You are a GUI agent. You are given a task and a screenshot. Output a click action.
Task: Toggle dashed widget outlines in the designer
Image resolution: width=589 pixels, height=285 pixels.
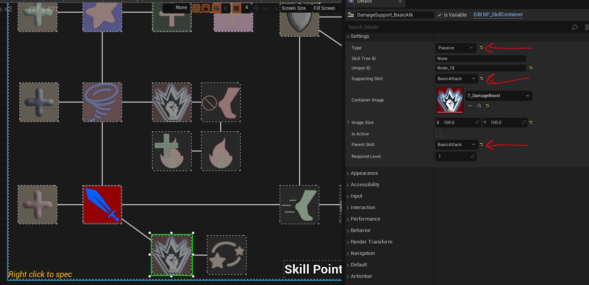click(196, 8)
